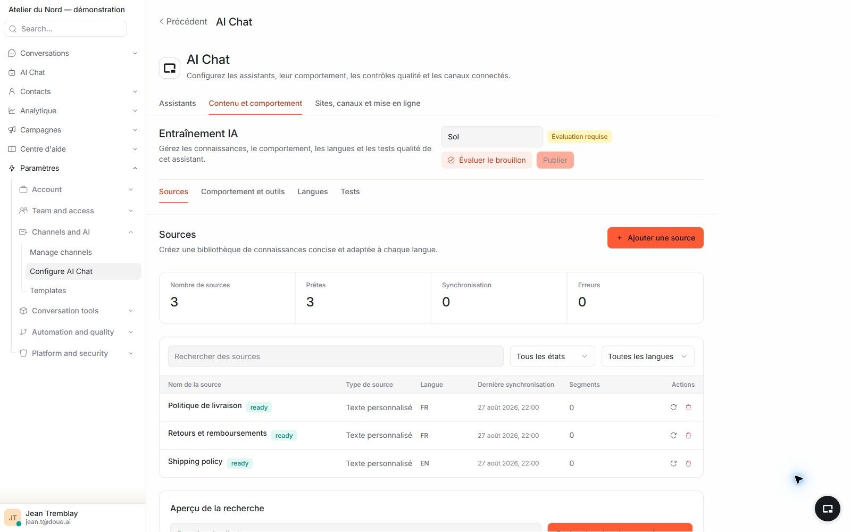
Task: Click the Platform and security shield icon
Action: 23,353
